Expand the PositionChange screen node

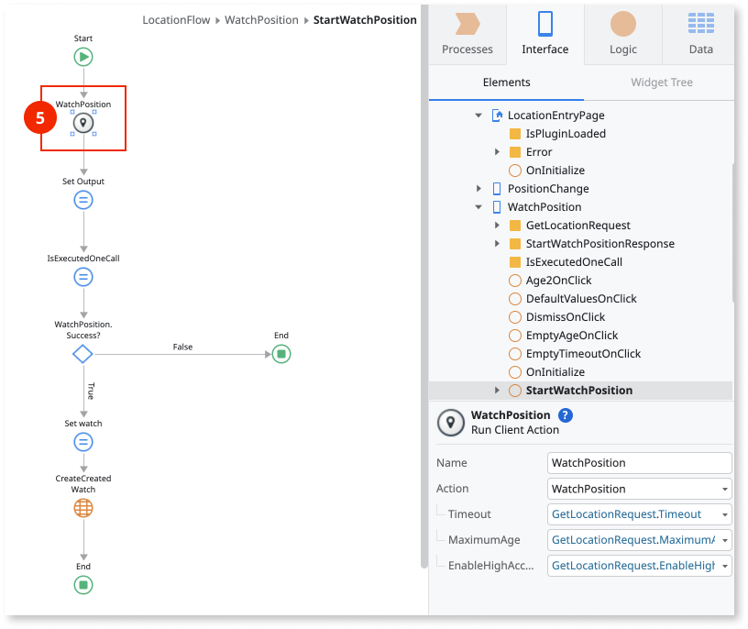click(478, 189)
